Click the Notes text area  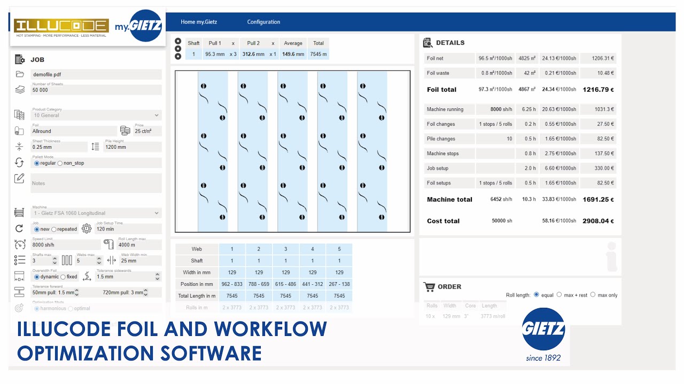click(x=96, y=183)
